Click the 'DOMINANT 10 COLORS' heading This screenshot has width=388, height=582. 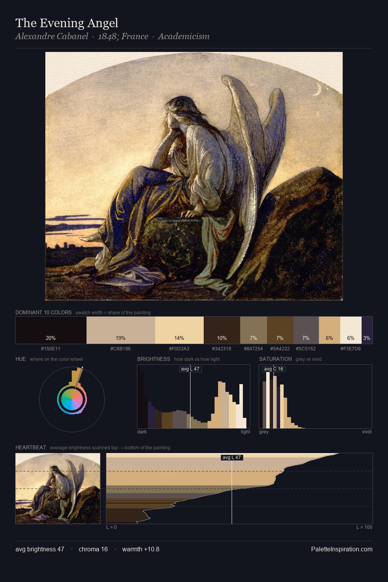pos(43,312)
